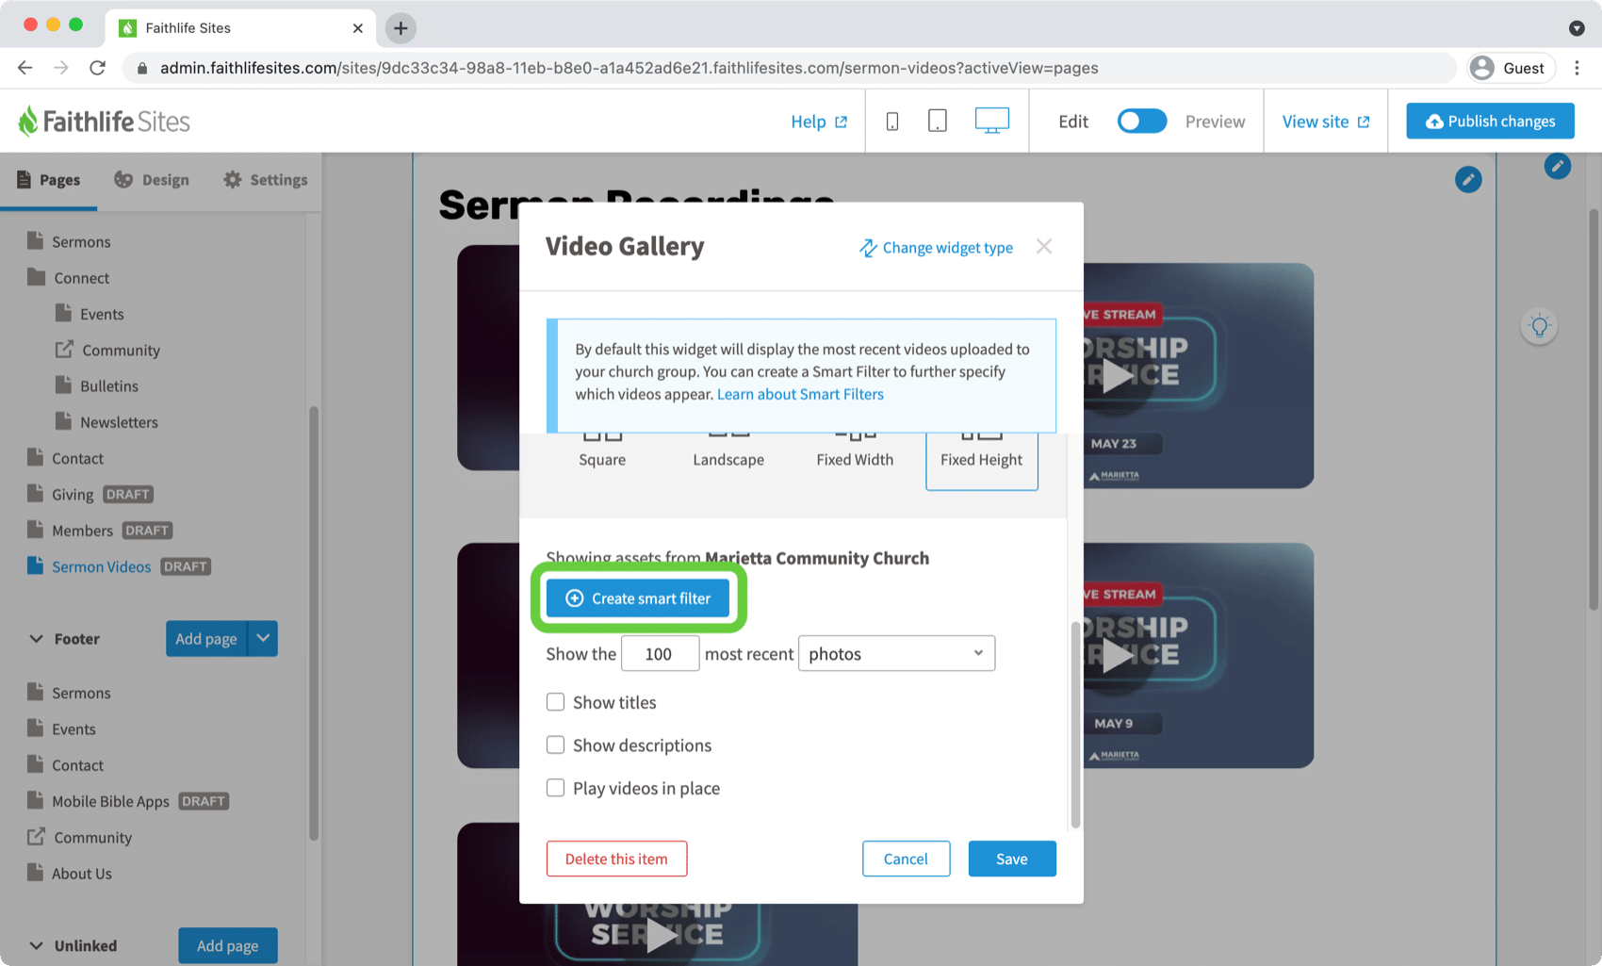Click the address bar URL

(629, 68)
